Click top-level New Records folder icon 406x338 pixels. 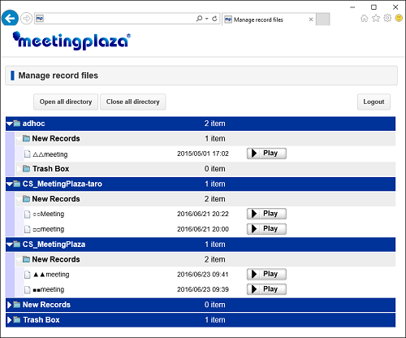[17, 305]
